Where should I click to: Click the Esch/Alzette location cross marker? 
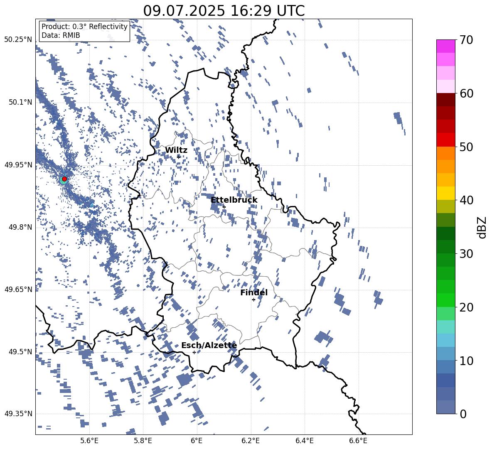click(x=194, y=352)
